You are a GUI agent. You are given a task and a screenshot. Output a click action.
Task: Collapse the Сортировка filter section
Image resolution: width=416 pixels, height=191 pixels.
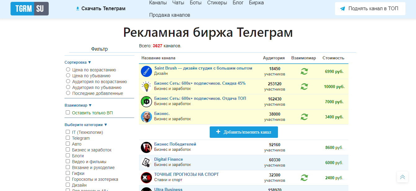coord(78,62)
